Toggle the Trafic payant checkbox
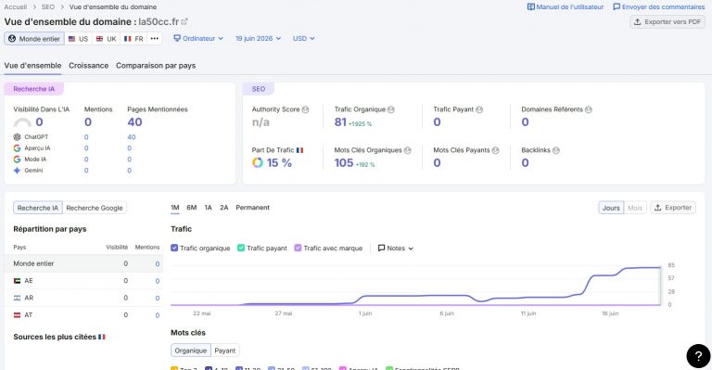 (x=241, y=248)
